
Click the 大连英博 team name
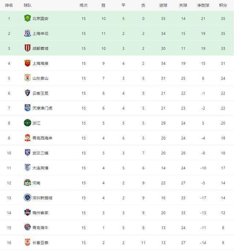tap(40, 168)
